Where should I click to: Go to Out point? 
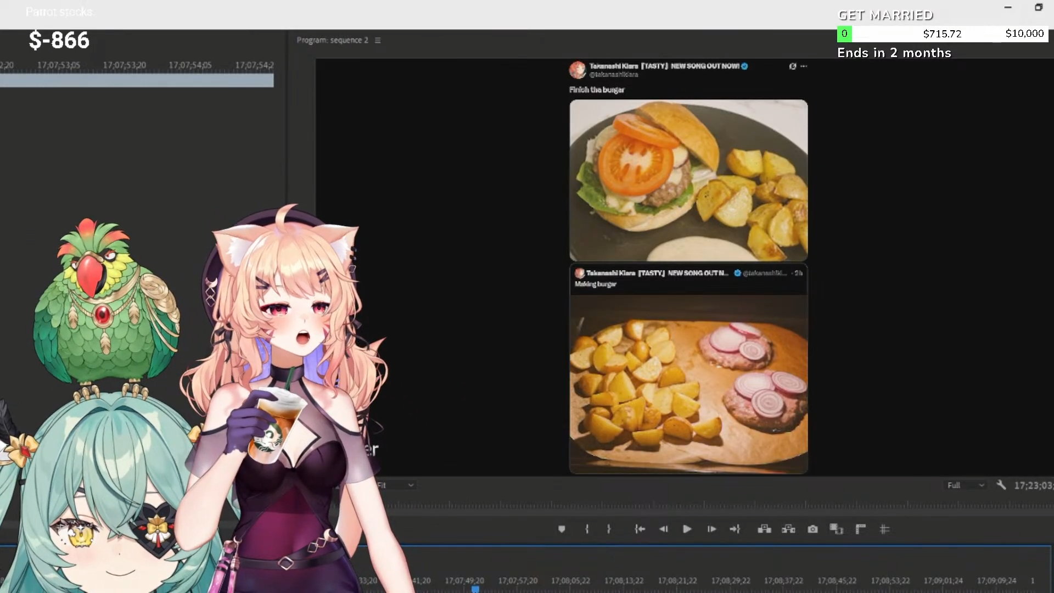pos(735,529)
